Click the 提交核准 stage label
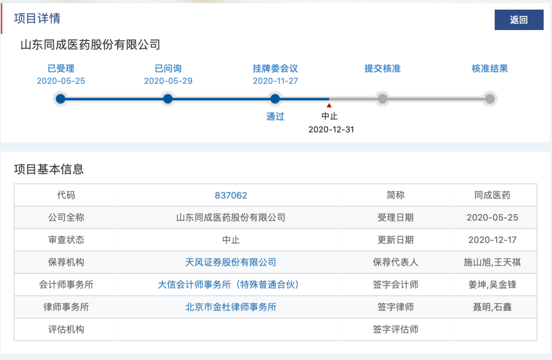Screen dimensions: 552x360 383,68
